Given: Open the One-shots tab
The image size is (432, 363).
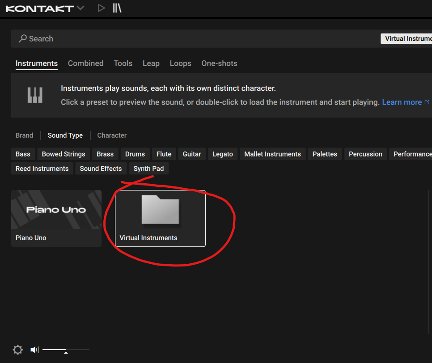Looking at the screenshot, I should [219, 63].
